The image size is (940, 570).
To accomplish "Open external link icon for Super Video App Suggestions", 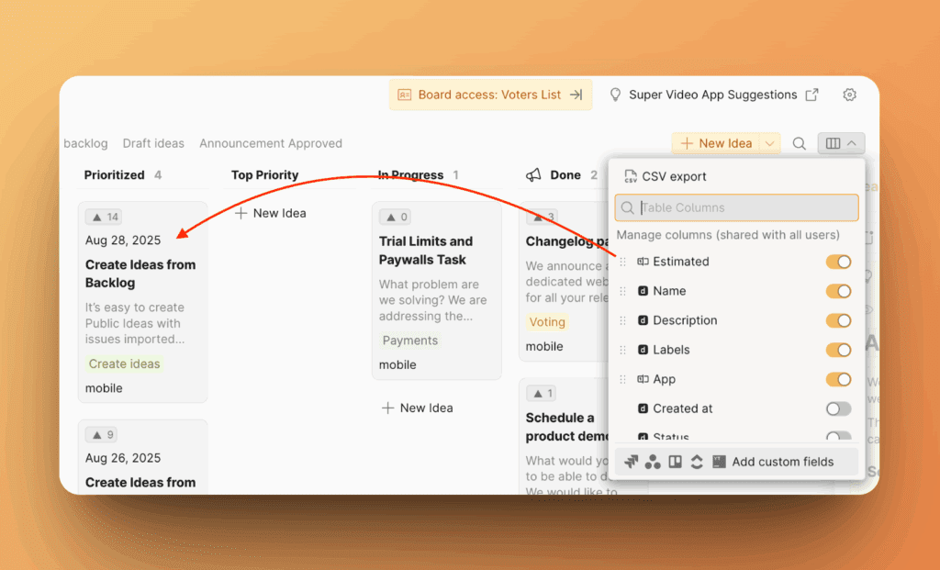I will click(x=811, y=95).
